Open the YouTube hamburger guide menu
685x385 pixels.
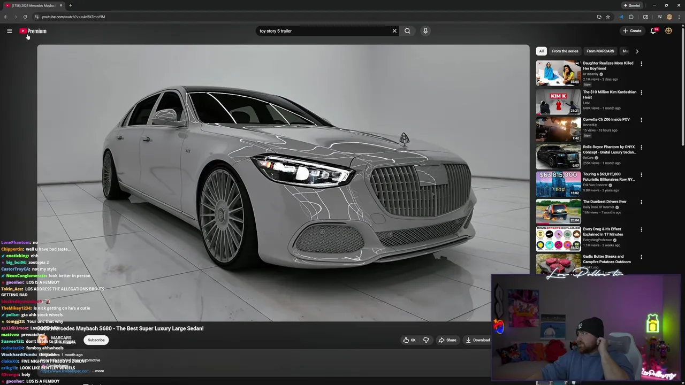[x=10, y=31]
